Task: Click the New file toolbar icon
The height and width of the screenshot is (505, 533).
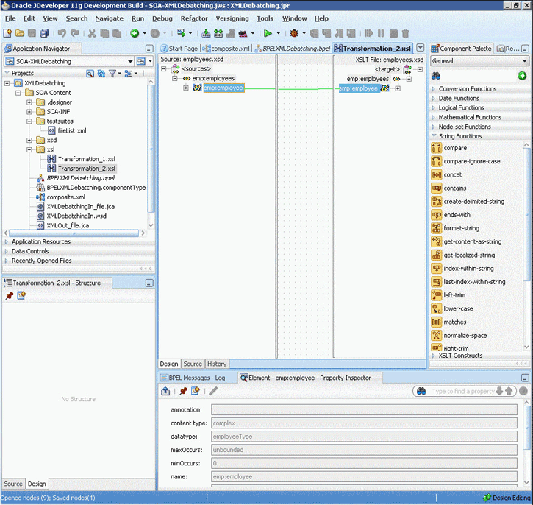Action: click(7, 33)
